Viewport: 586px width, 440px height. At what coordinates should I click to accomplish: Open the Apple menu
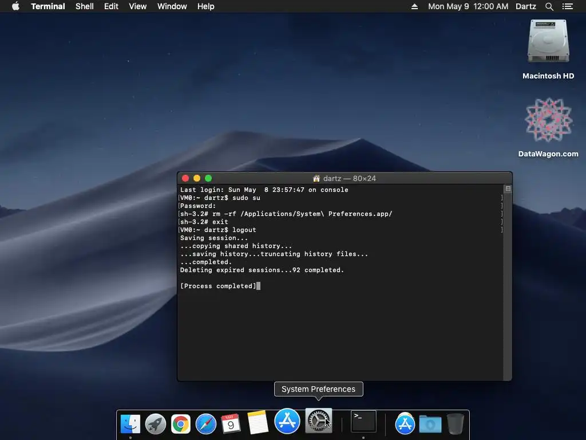click(15, 6)
